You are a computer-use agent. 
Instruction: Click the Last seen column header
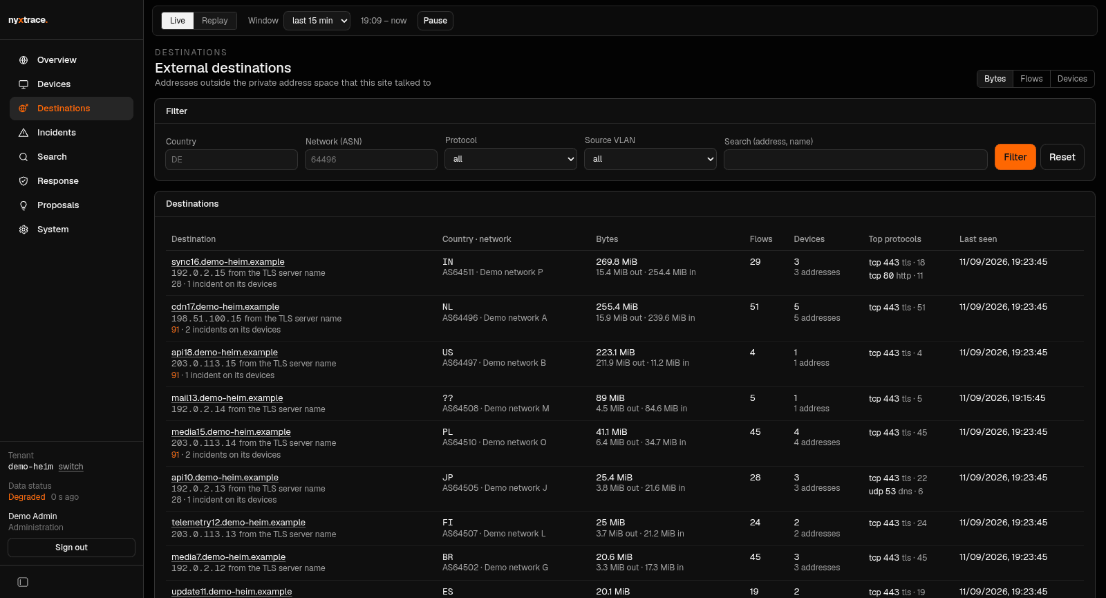tap(978, 239)
